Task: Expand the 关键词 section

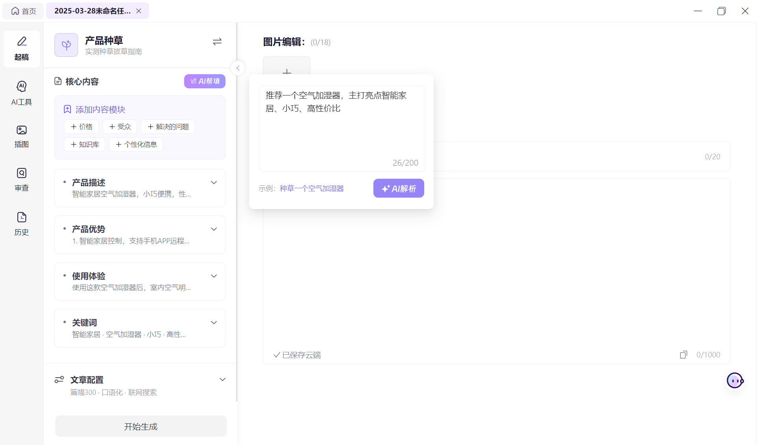Action: 214,322
